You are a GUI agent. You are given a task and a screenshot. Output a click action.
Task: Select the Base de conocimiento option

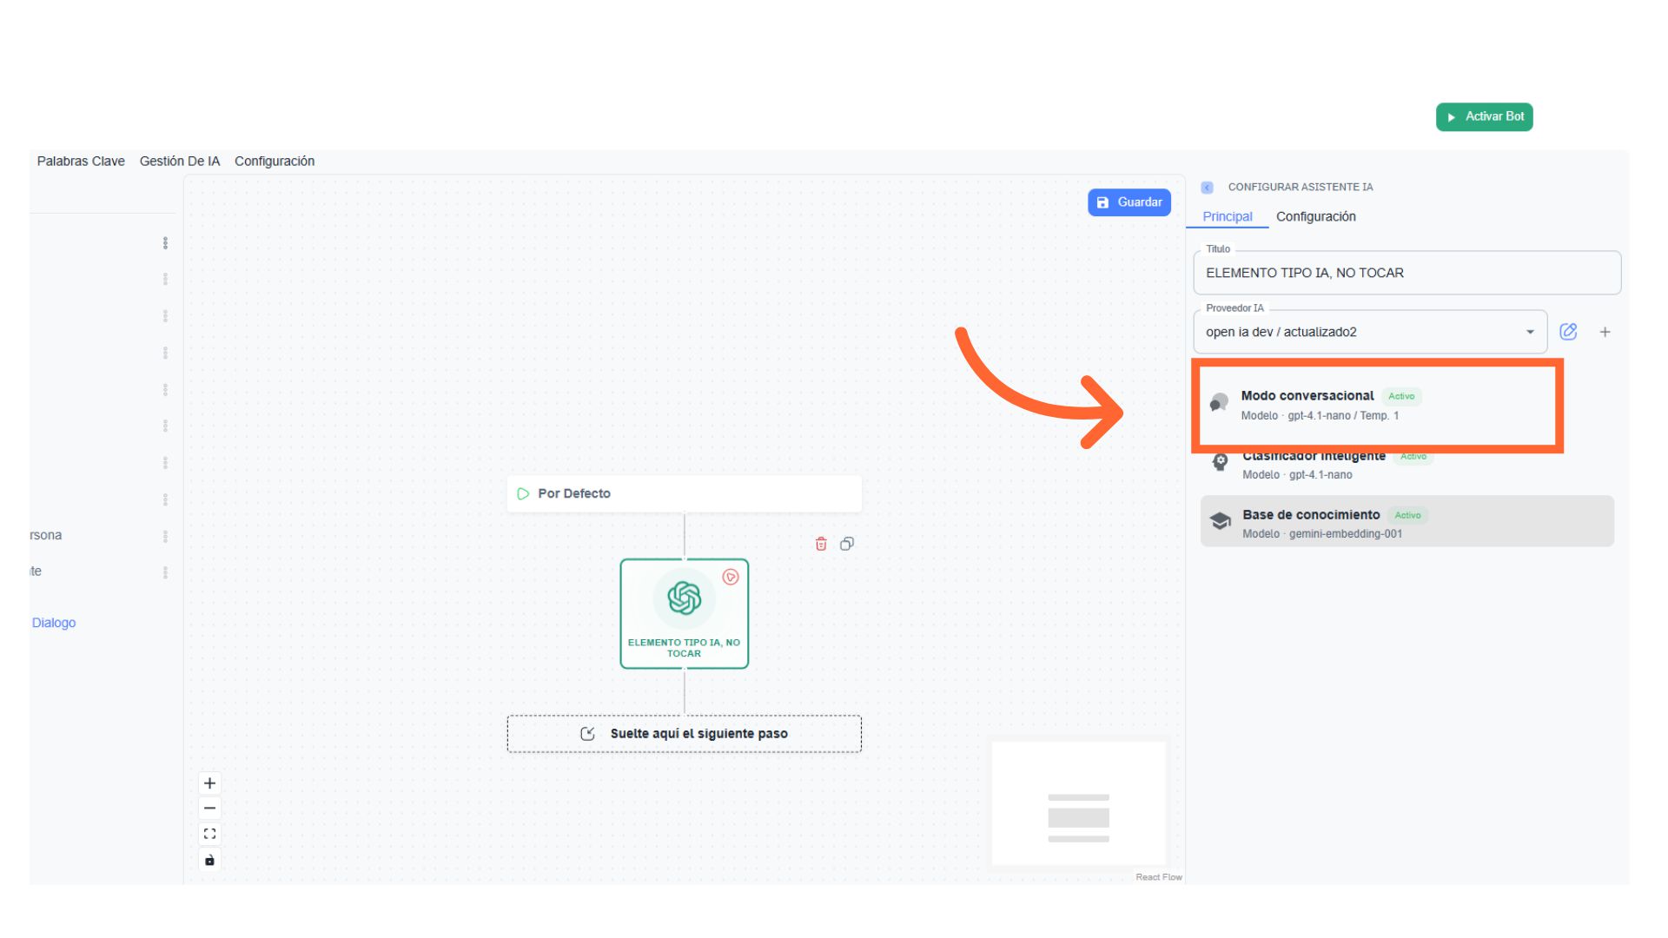tap(1407, 523)
